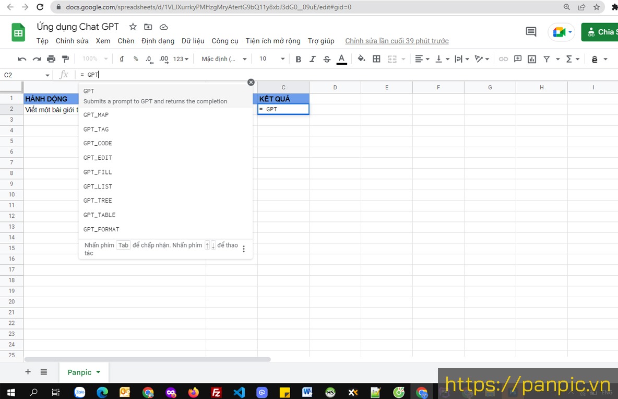Toggle bold formatting
618x399 pixels.
(299, 59)
